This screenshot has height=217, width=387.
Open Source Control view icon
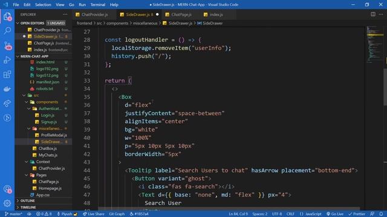point(7,45)
